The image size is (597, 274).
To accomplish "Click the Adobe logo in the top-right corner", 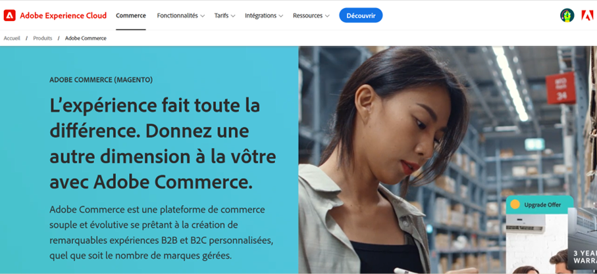I will point(587,15).
